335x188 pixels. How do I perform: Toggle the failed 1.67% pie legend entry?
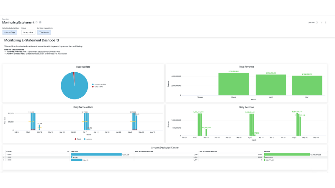(x=98, y=87)
